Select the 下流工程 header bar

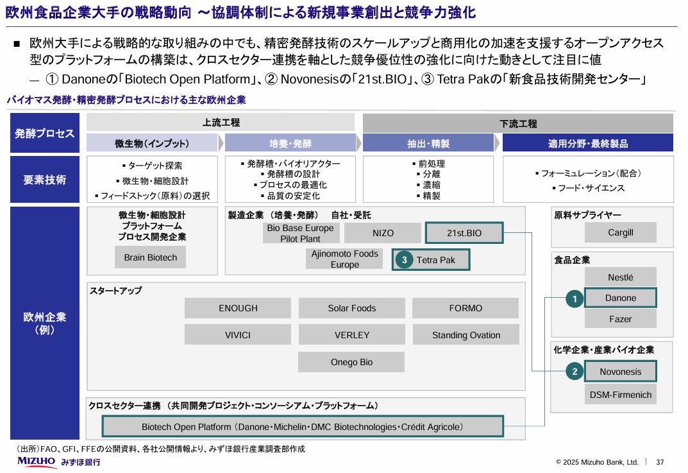(517, 123)
